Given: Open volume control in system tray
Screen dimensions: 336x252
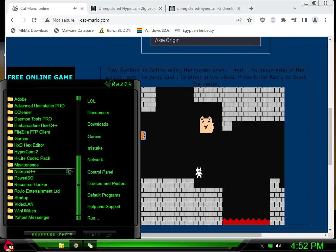Looking at the screenshot, I should (279, 246).
